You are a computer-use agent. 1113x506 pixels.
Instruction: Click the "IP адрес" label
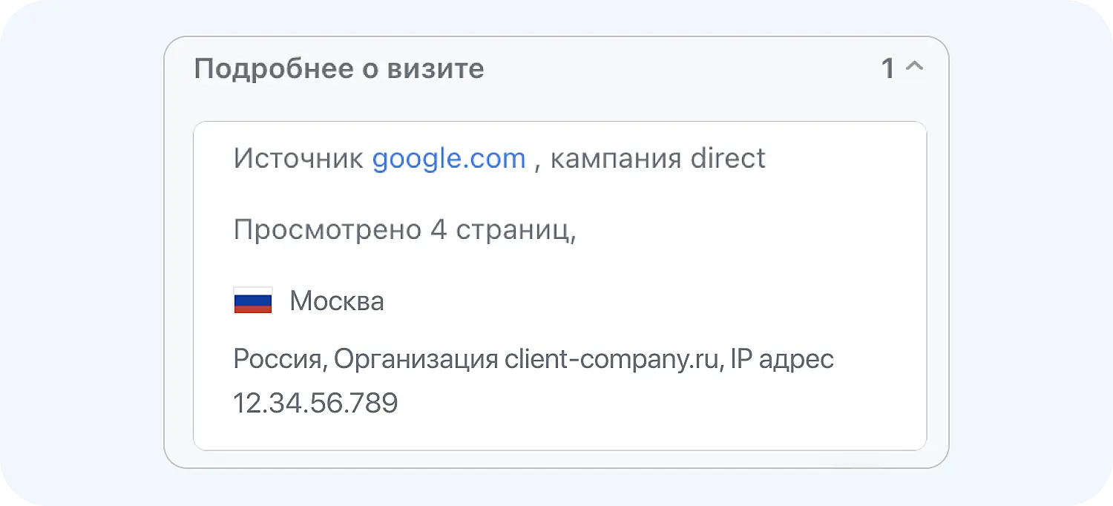(782, 359)
